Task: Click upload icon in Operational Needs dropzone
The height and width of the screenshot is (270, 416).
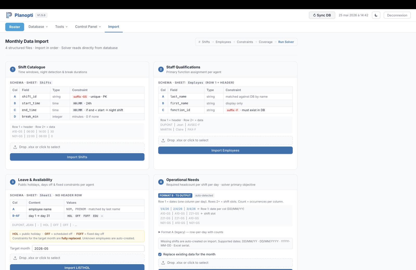Action: (163, 263)
